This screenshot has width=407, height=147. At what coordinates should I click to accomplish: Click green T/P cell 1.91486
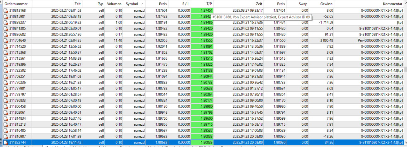tap(202, 23)
